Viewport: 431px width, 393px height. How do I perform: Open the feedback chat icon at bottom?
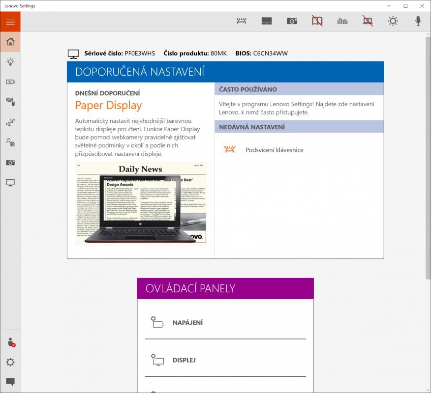[10, 381]
